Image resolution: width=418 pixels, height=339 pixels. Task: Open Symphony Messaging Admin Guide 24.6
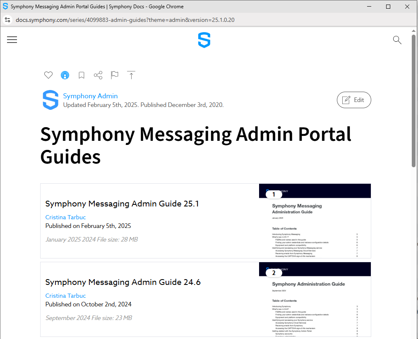coord(123,282)
